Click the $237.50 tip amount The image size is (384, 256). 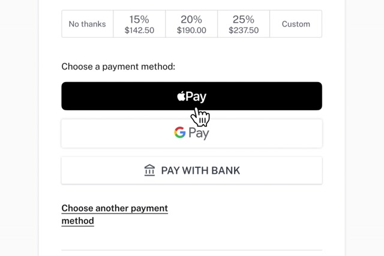coord(243,30)
